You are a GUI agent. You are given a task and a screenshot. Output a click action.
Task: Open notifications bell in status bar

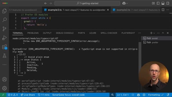click(168, 95)
